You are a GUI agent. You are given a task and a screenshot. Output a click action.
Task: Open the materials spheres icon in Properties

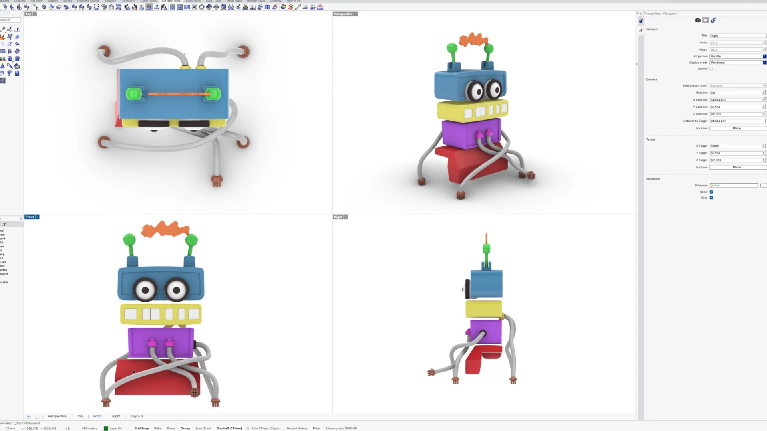pyautogui.click(x=713, y=20)
